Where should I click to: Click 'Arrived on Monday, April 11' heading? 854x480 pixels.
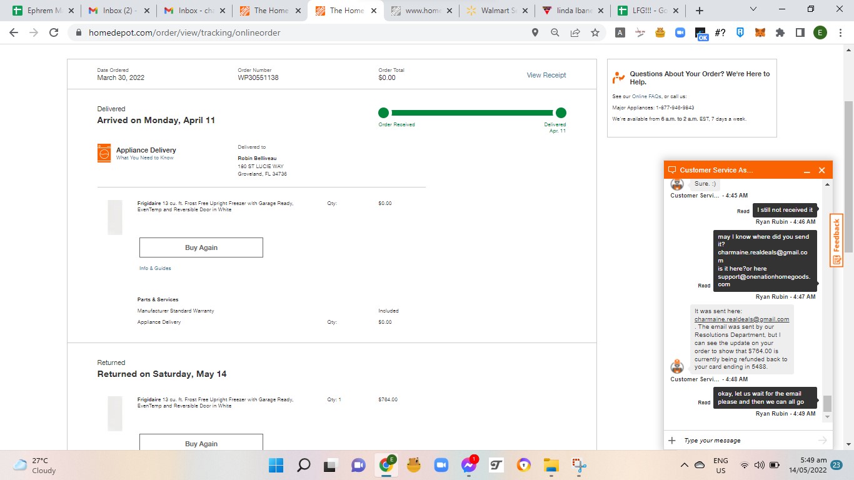click(156, 120)
